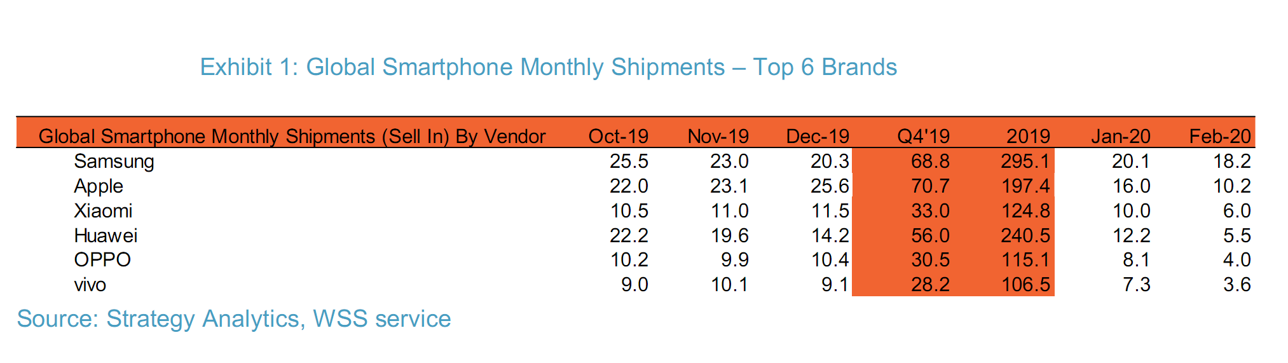Select the Samsung row label
This screenshot has width=1288, height=363.
tap(114, 161)
